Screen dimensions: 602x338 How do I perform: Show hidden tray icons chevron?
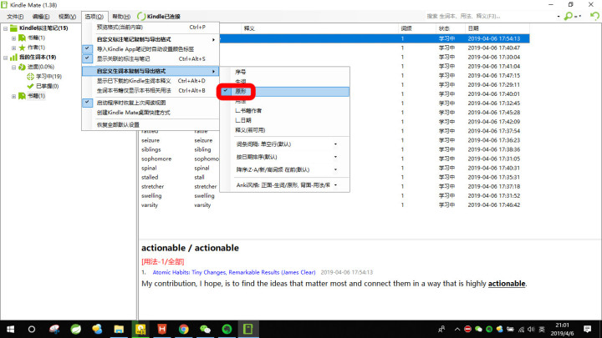[x=457, y=329]
